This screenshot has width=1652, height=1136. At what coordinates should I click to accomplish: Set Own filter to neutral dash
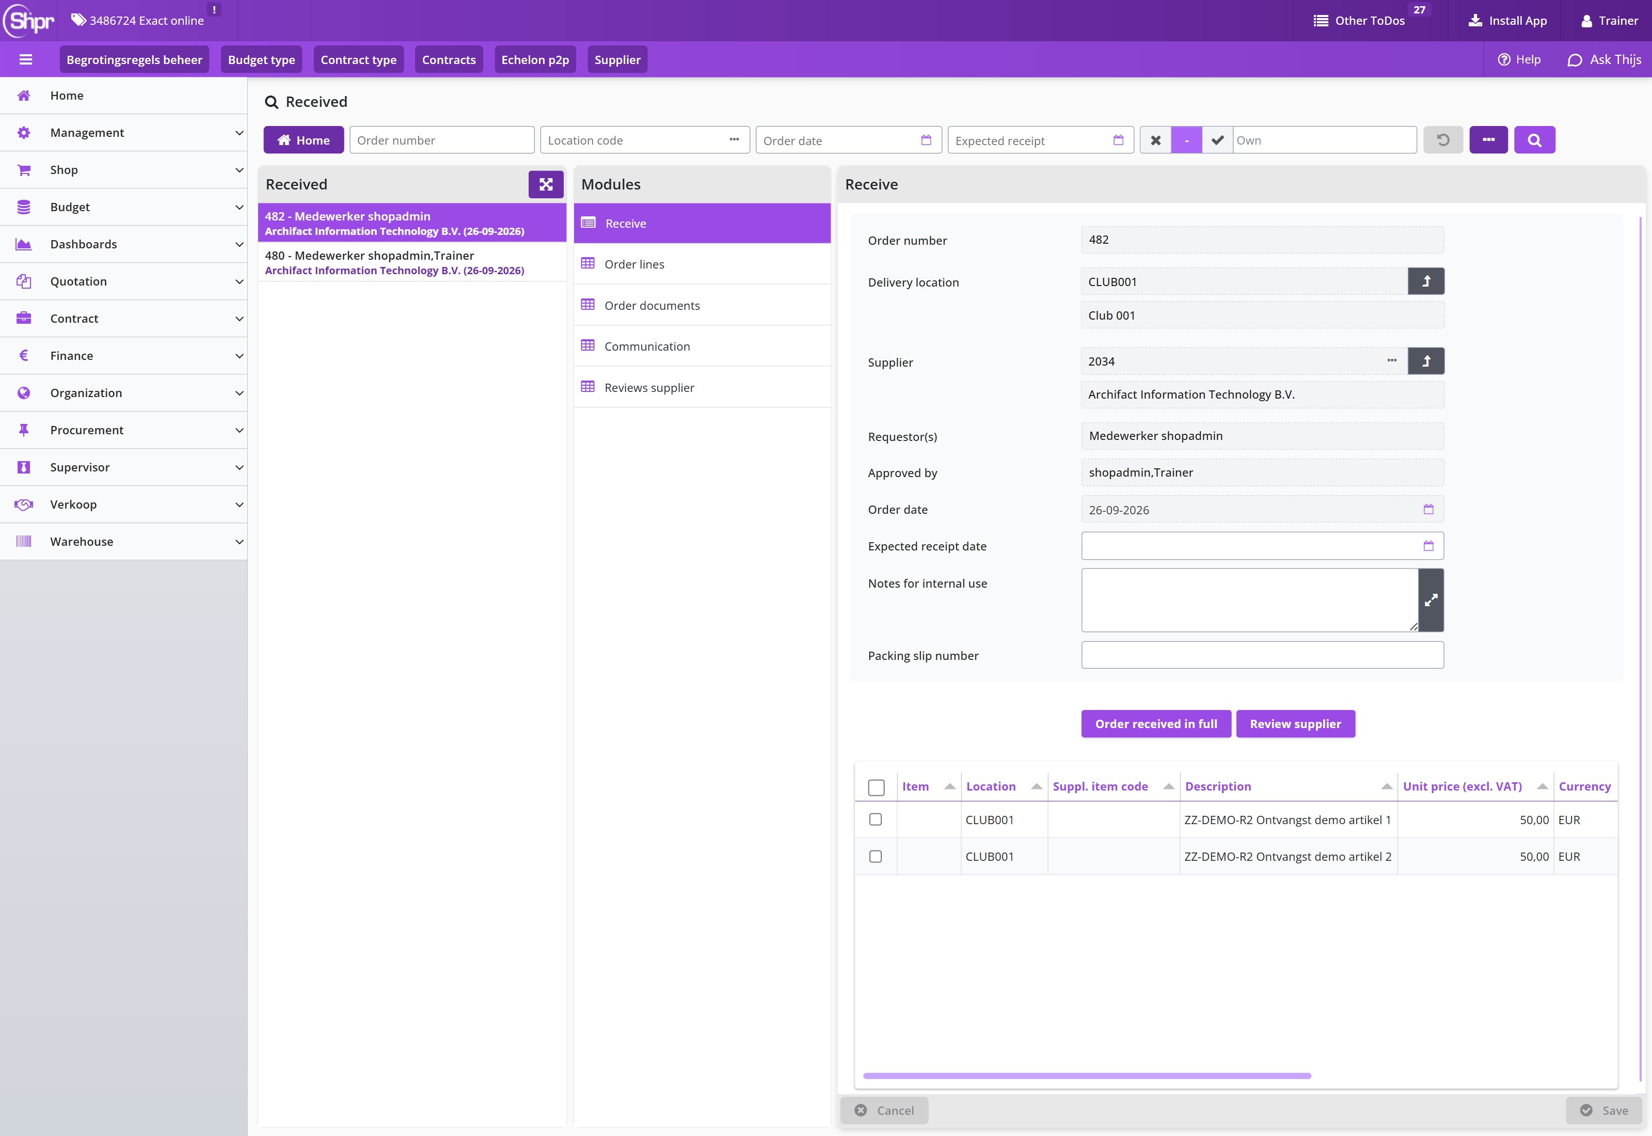[1186, 140]
